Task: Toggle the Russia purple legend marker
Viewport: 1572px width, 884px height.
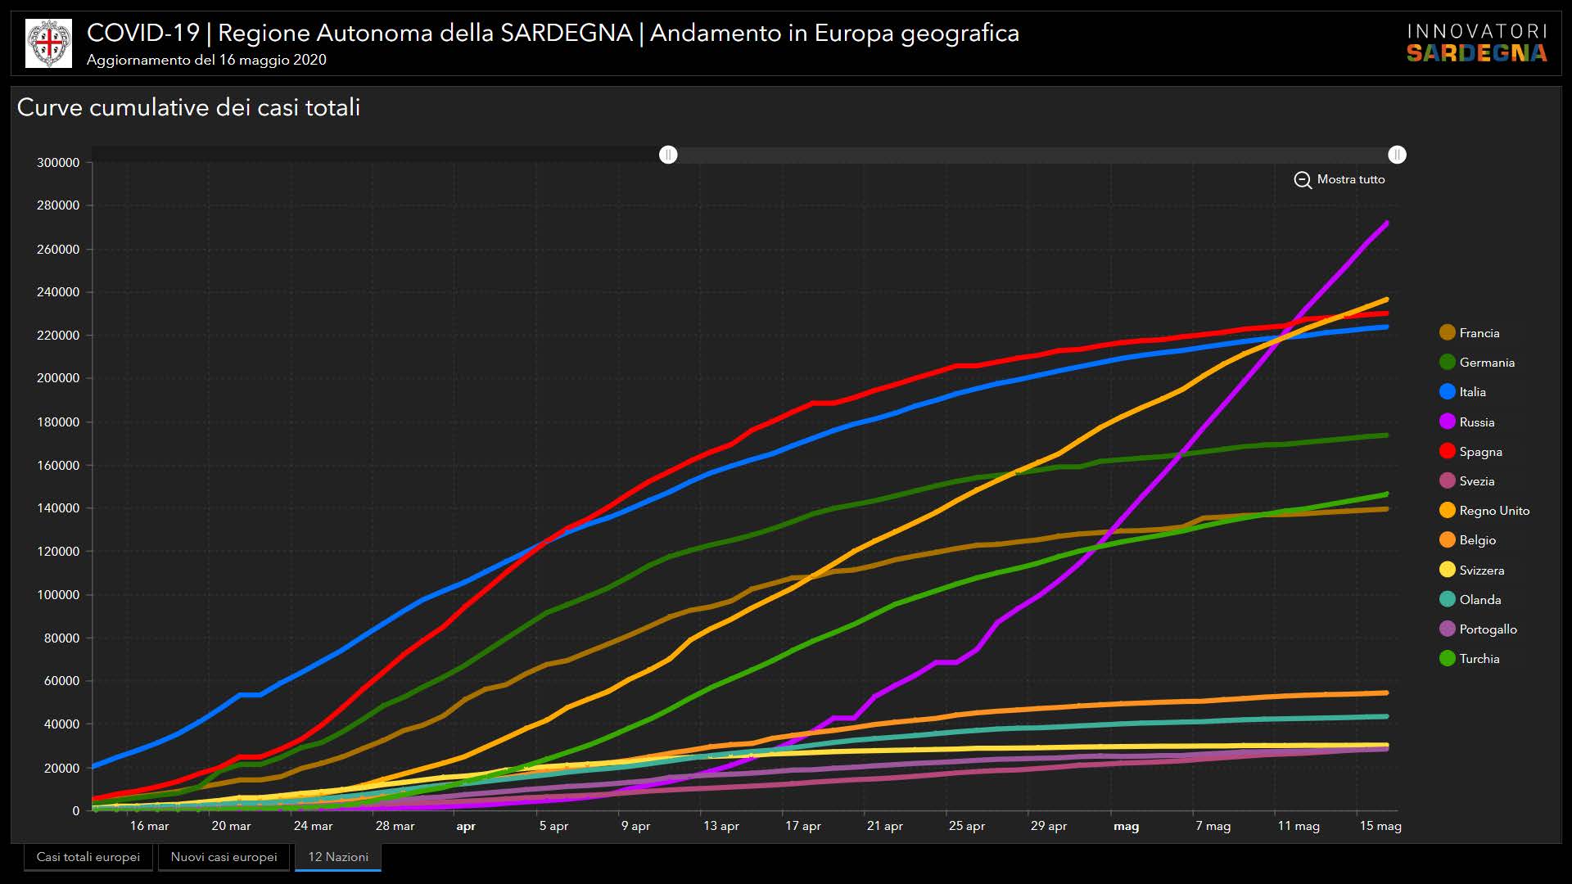Action: click(x=1447, y=422)
